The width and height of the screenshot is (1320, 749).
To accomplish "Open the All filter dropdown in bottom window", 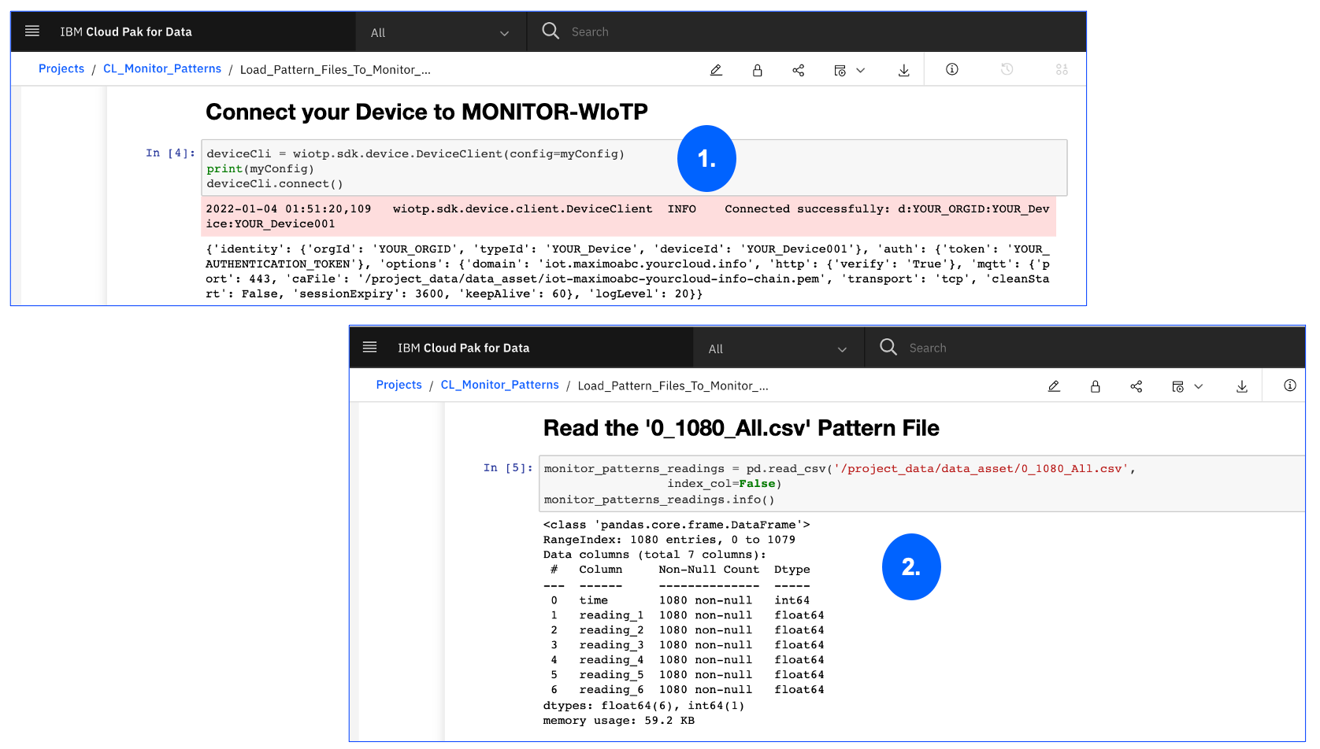I will [778, 349].
